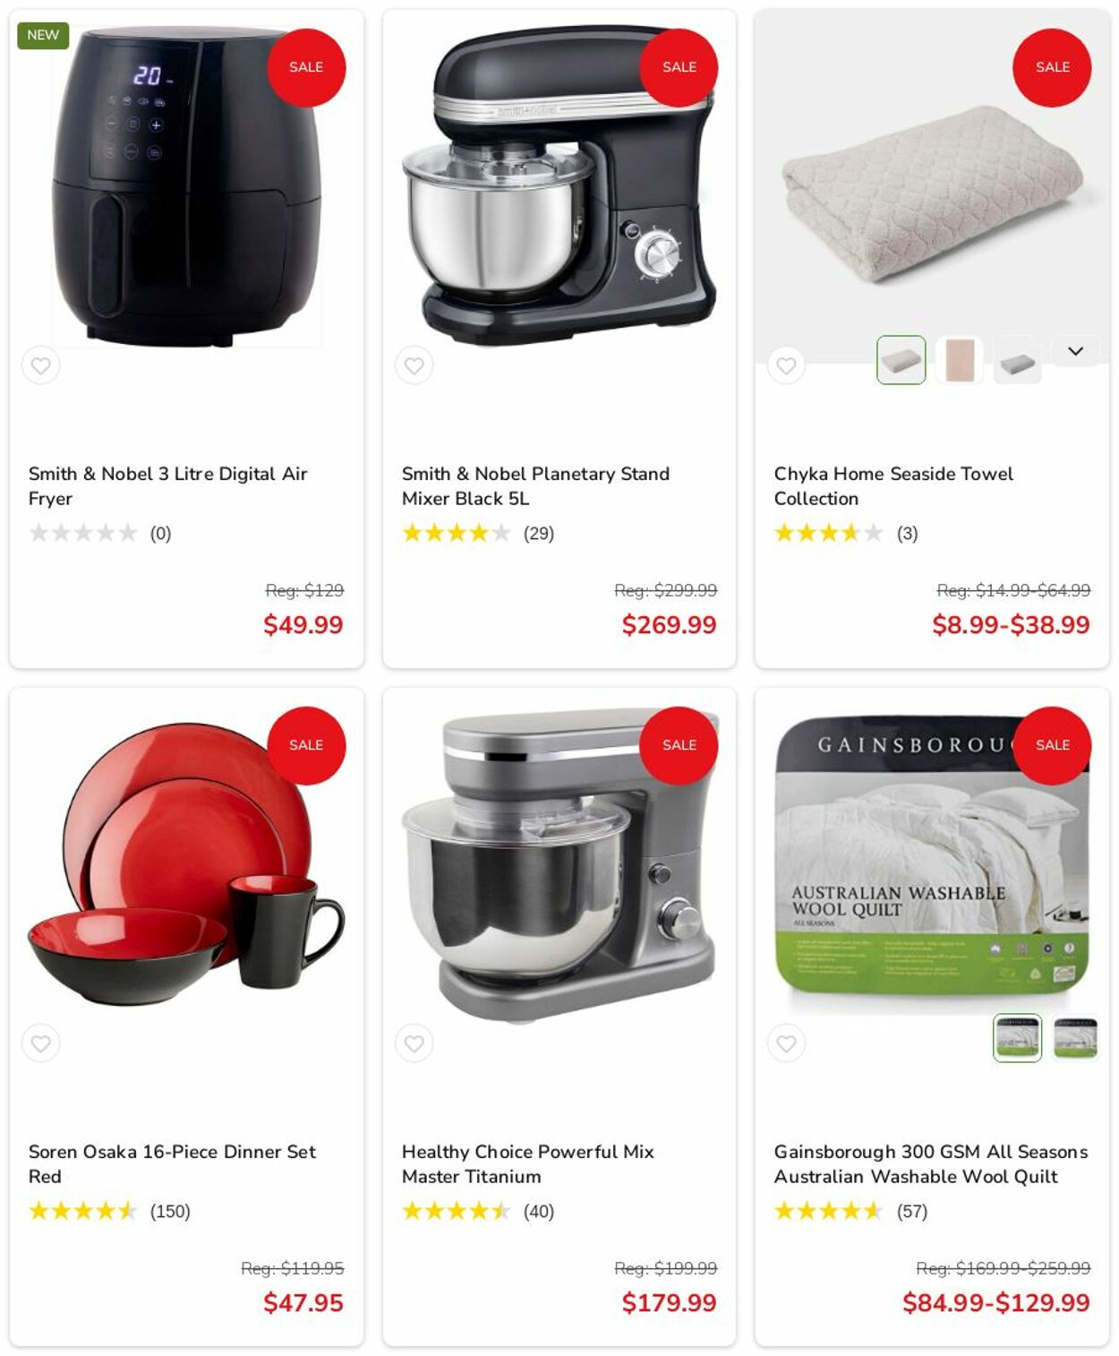Select the grey towel variant thumbnail
This screenshot has width=1119, height=1356.
1018,360
